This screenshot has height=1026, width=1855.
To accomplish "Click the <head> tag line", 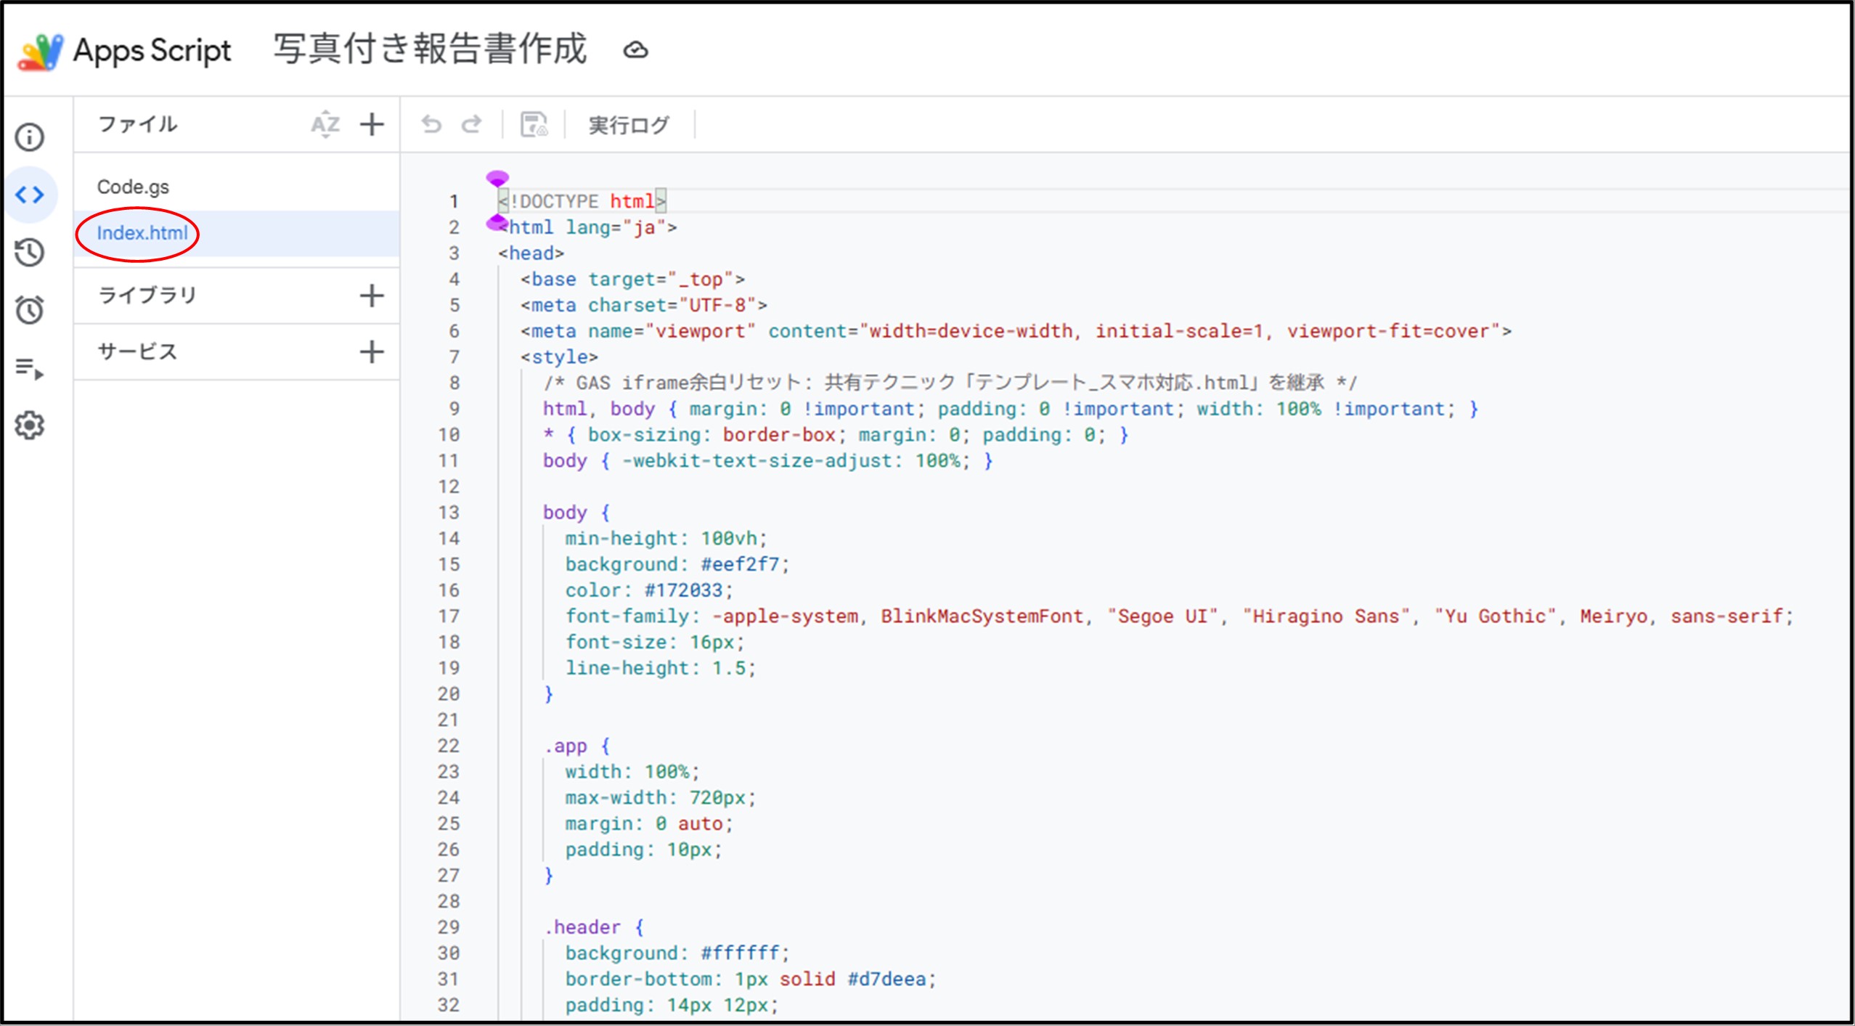I will coord(531,253).
